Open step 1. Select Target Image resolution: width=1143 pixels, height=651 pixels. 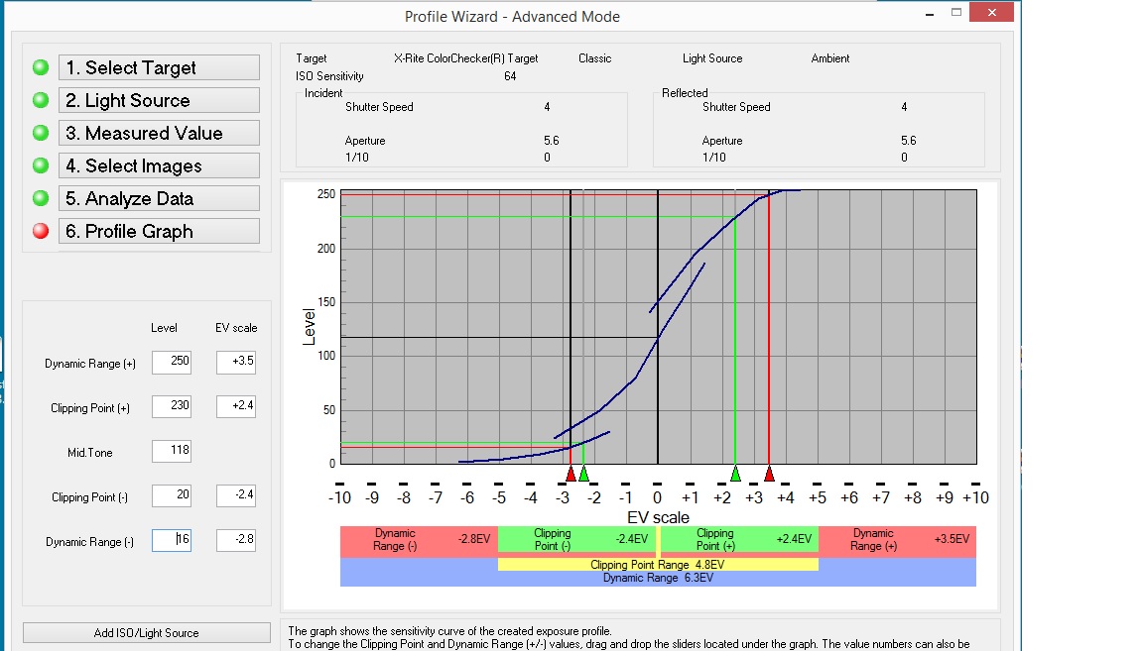(159, 67)
